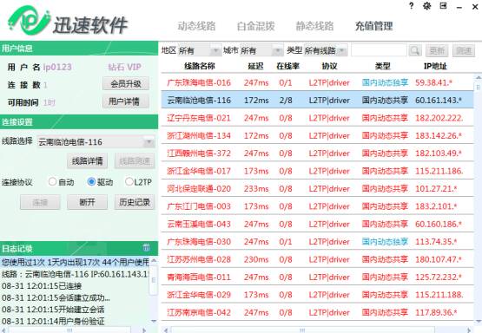Click log entry 开始建立会话
The height and width of the screenshot is (333, 482).
click(53, 310)
